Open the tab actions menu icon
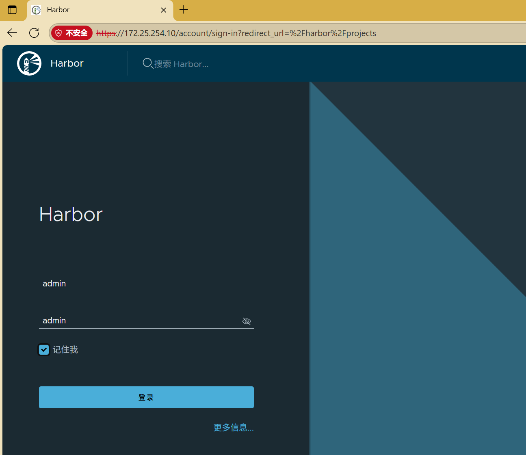Screen dimensions: 526x455 12,10
